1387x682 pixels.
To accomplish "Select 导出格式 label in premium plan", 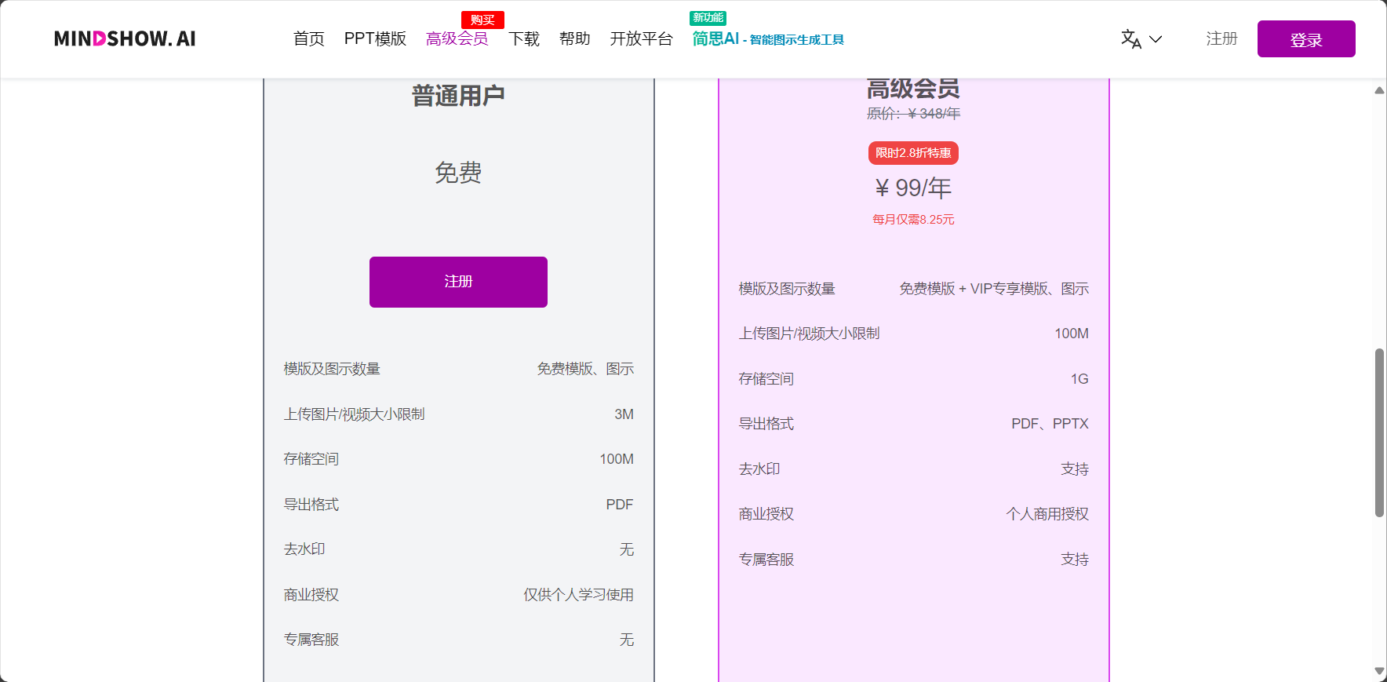I will (766, 424).
